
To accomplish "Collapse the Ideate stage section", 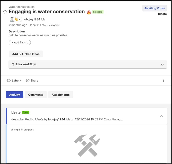I will point(161,116).
